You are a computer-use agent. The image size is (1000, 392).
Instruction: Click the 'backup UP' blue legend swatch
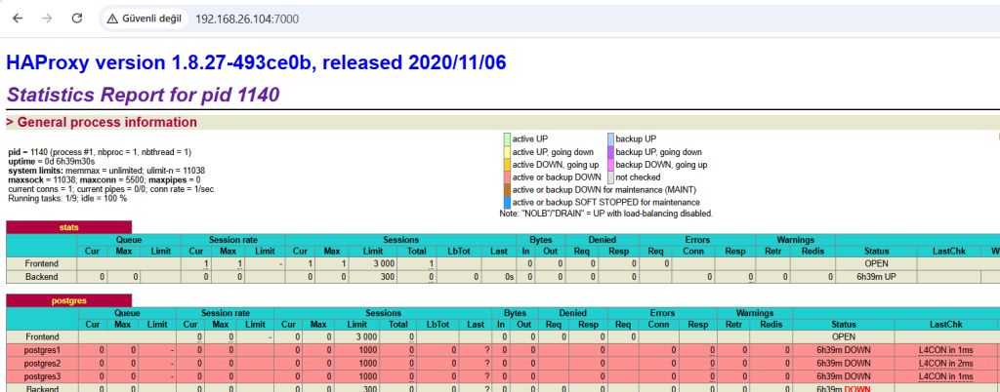(610, 139)
